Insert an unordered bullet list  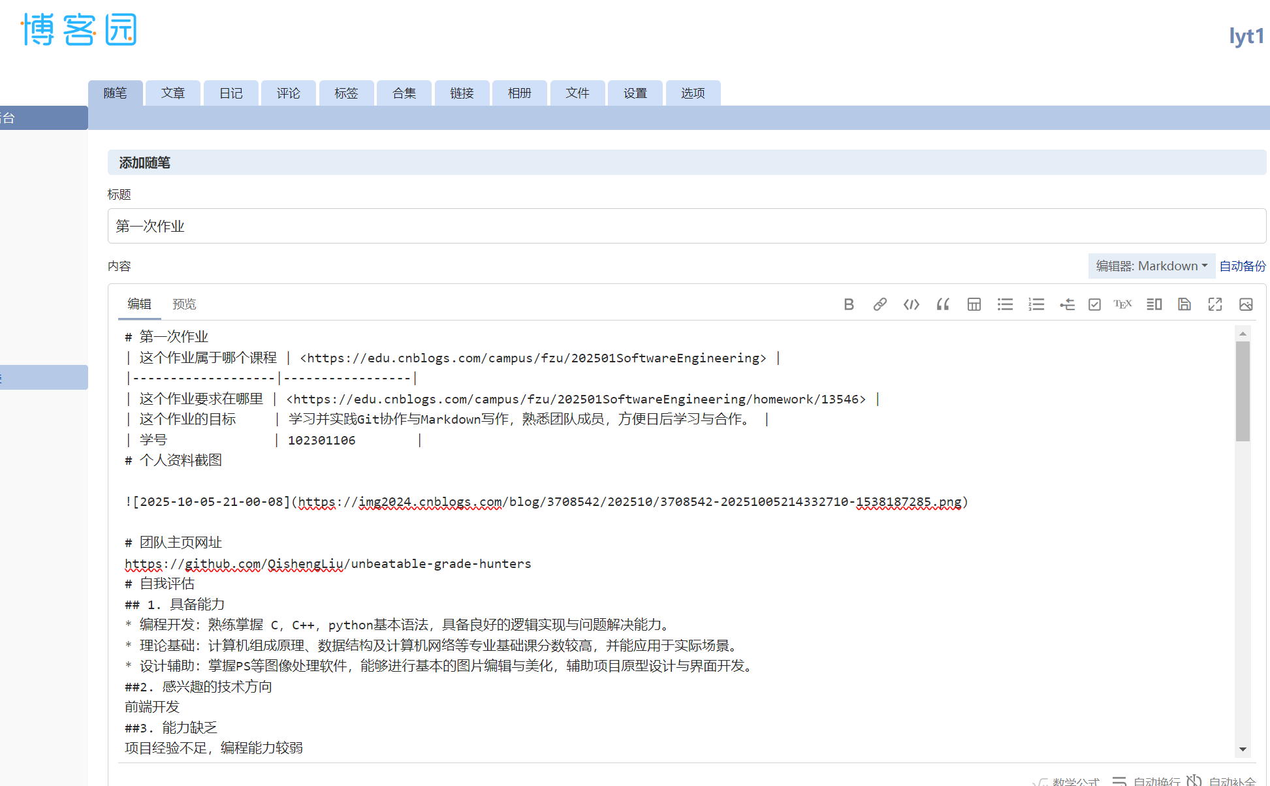tap(1005, 304)
